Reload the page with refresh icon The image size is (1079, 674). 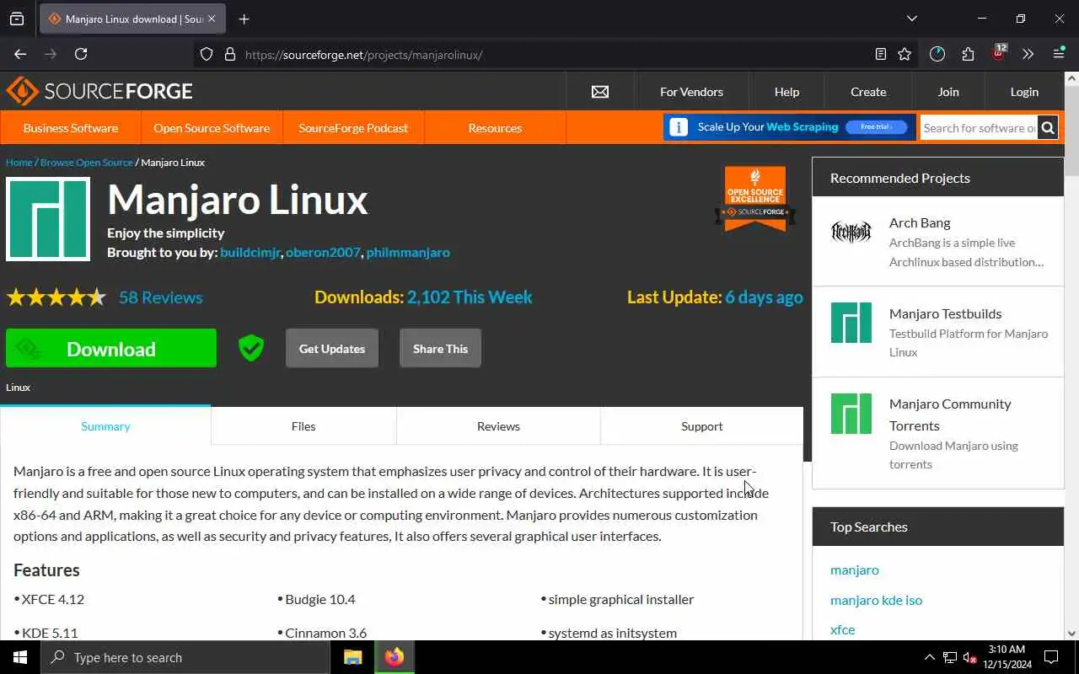(x=81, y=54)
